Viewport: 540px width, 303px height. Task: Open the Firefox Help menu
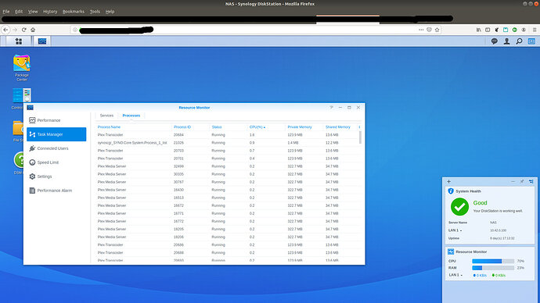point(110,12)
